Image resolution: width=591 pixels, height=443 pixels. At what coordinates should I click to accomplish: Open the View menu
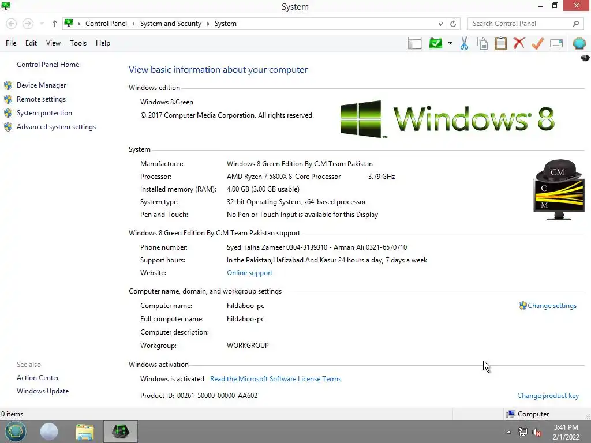pyautogui.click(x=53, y=43)
